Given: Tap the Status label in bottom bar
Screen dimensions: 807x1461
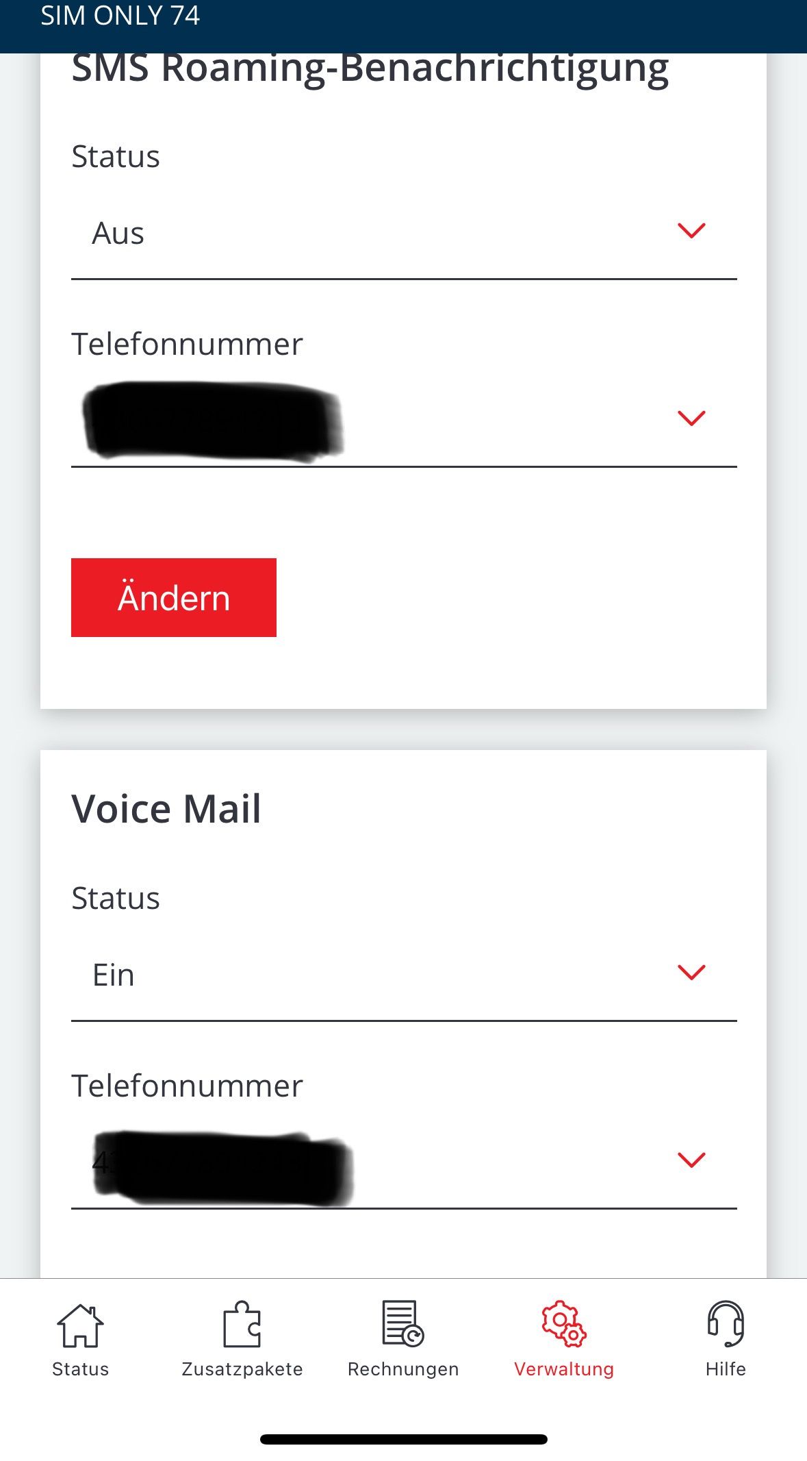Looking at the screenshot, I should point(81,1369).
